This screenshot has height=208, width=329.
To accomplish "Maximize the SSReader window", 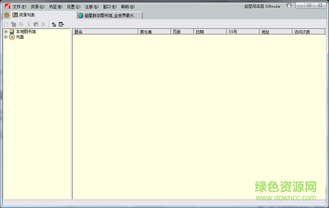I will pyautogui.click(x=309, y=5).
